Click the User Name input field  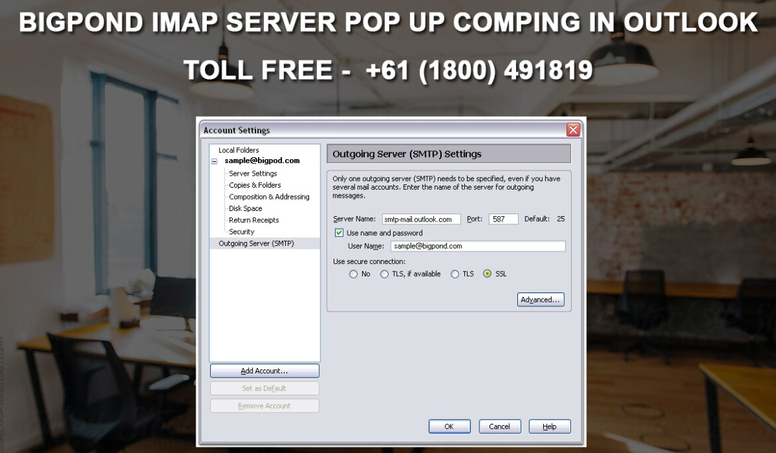(478, 246)
